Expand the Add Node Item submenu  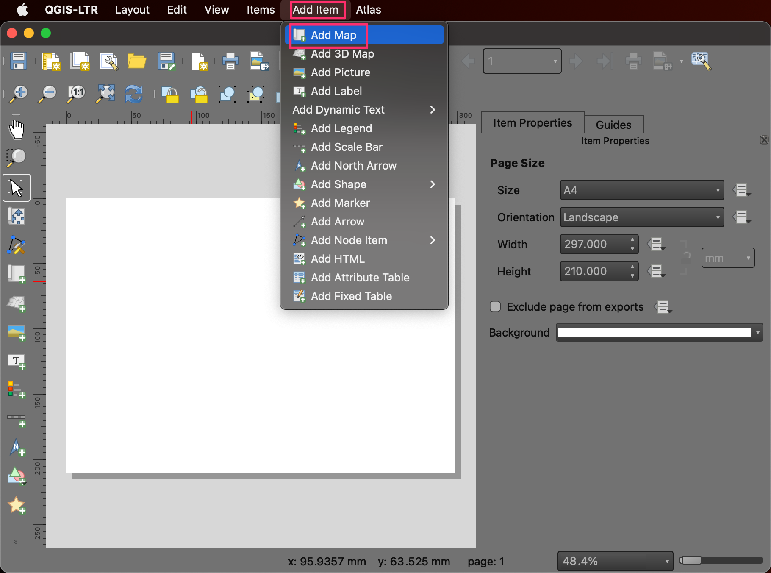(x=364, y=240)
